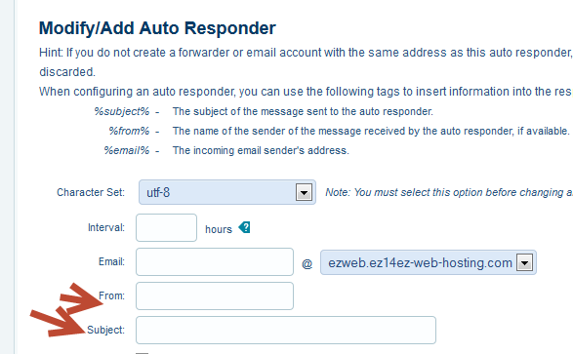
Task: Focus the Interval hours input box
Action: 166,228
